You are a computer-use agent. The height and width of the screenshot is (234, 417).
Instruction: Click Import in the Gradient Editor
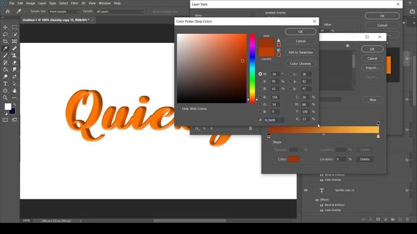point(372,68)
